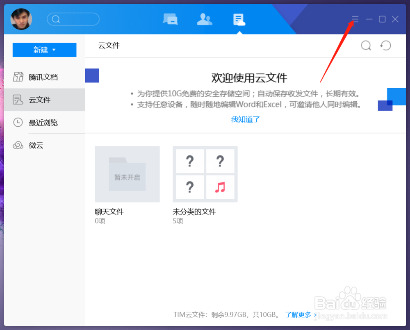Screen dimensions: 410x330
Task: Open the cloud files tab at the top
Action: pyautogui.click(x=239, y=19)
